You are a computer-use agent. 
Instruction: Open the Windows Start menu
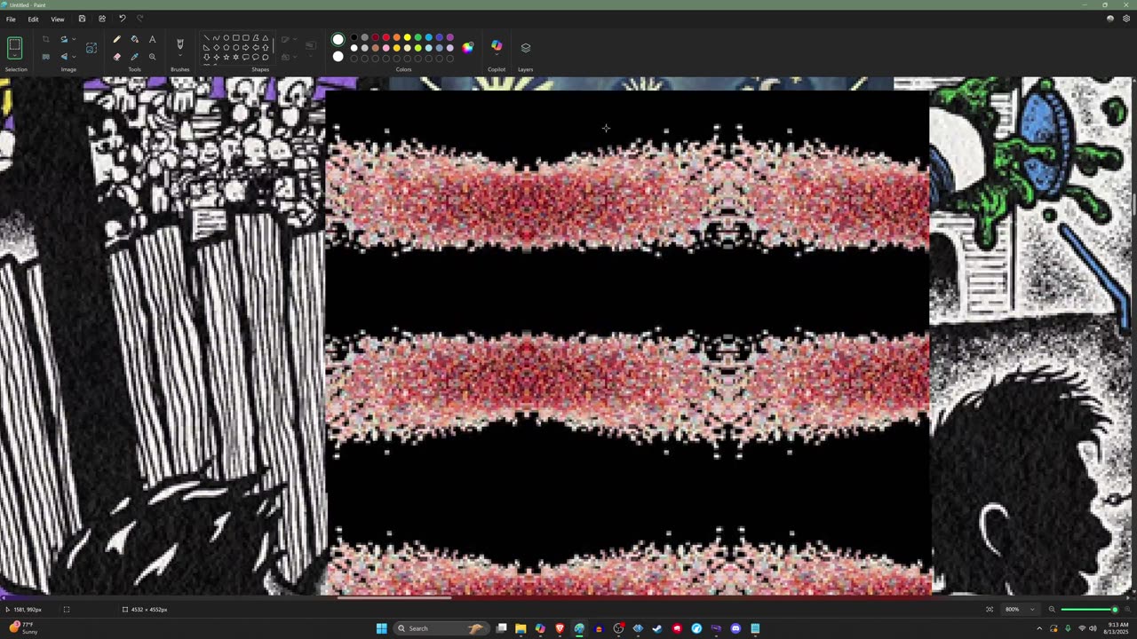coord(382,628)
